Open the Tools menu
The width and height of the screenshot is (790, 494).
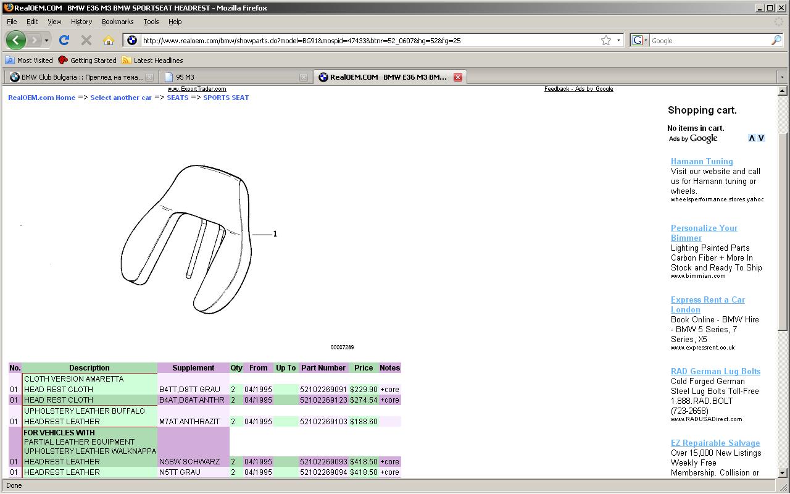pos(151,22)
